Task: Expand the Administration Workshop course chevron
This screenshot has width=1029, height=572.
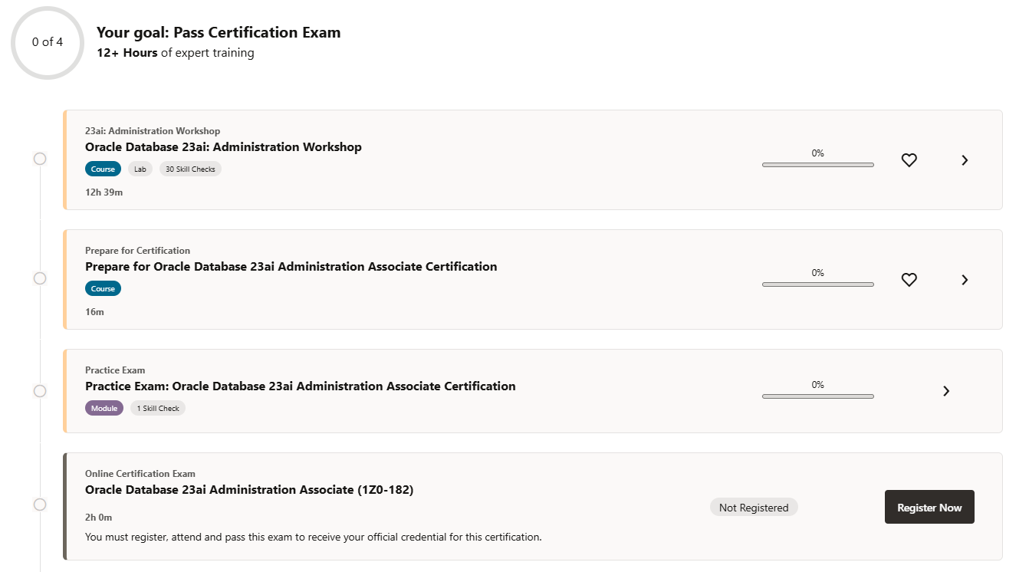Action: [965, 160]
